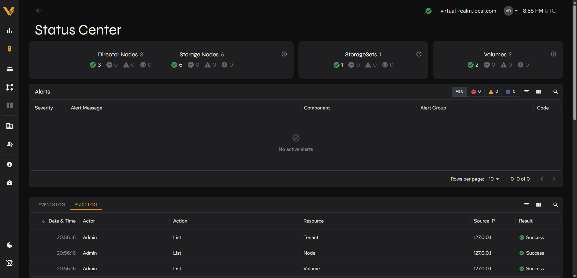Open the audit log columns icon
This screenshot has height=278, width=577.
click(539, 205)
